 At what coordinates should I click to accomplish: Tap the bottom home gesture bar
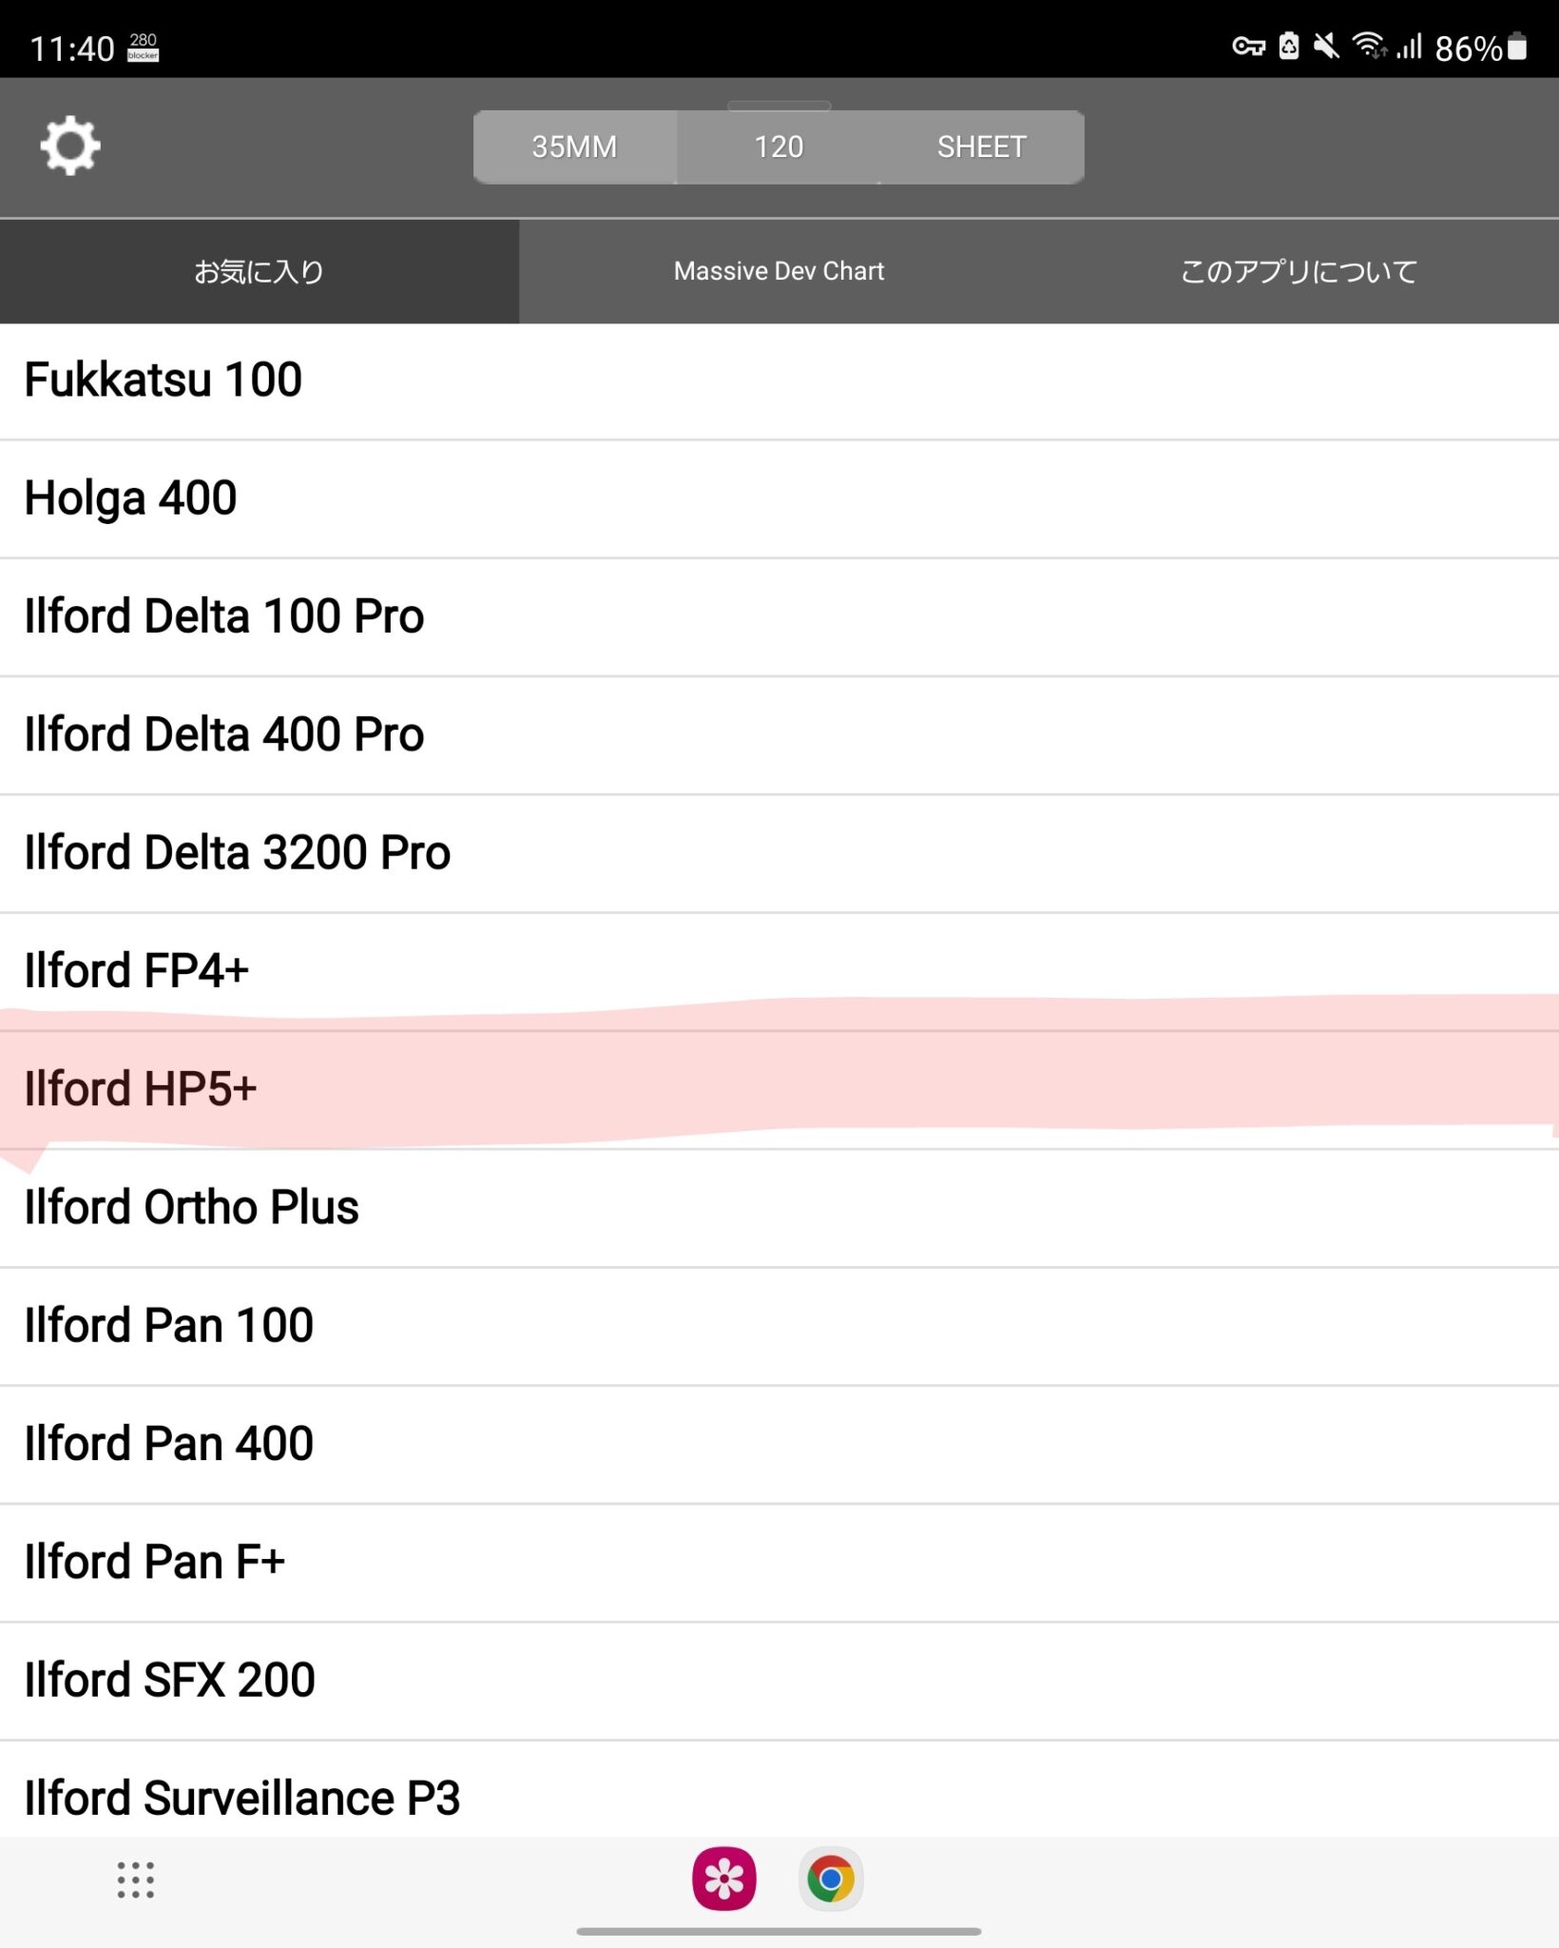779,1932
